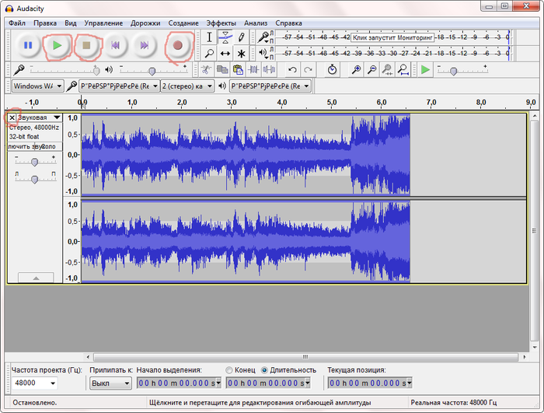
Task: Click the Undo arrow icon
Action: (x=292, y=70)
